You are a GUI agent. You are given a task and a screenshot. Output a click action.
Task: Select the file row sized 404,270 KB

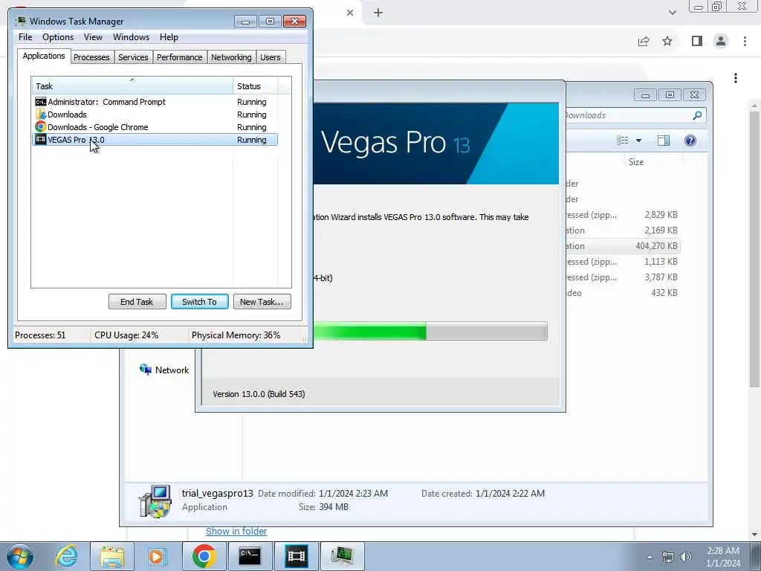click(x=623, y=246)
